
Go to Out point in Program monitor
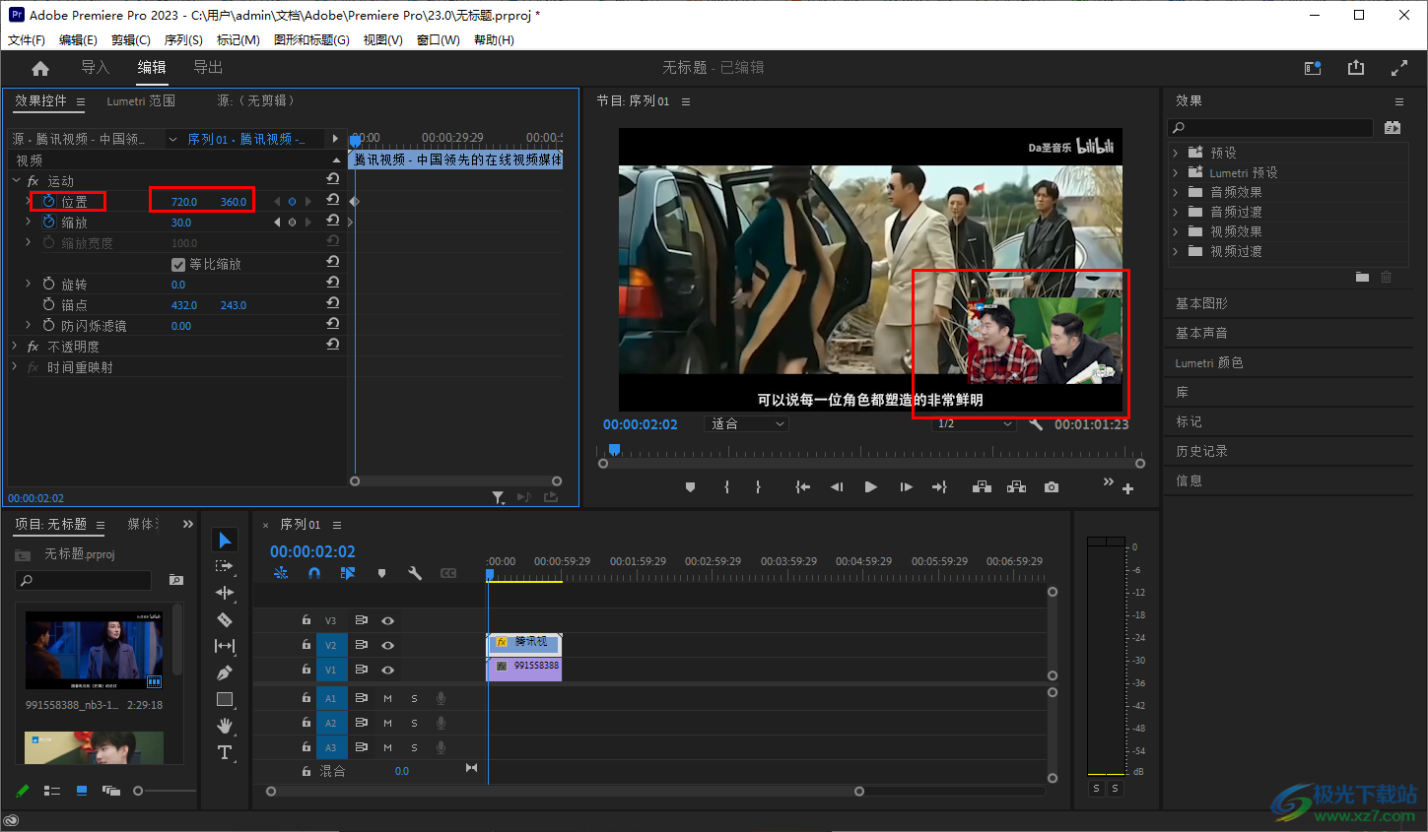(x=939, y=486)
